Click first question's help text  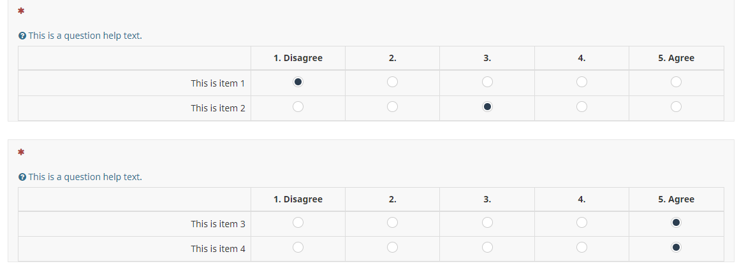(85, 36)
